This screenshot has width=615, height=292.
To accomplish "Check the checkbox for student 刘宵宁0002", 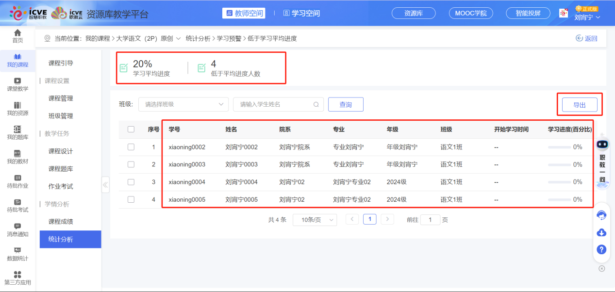I will click(131, 146).
